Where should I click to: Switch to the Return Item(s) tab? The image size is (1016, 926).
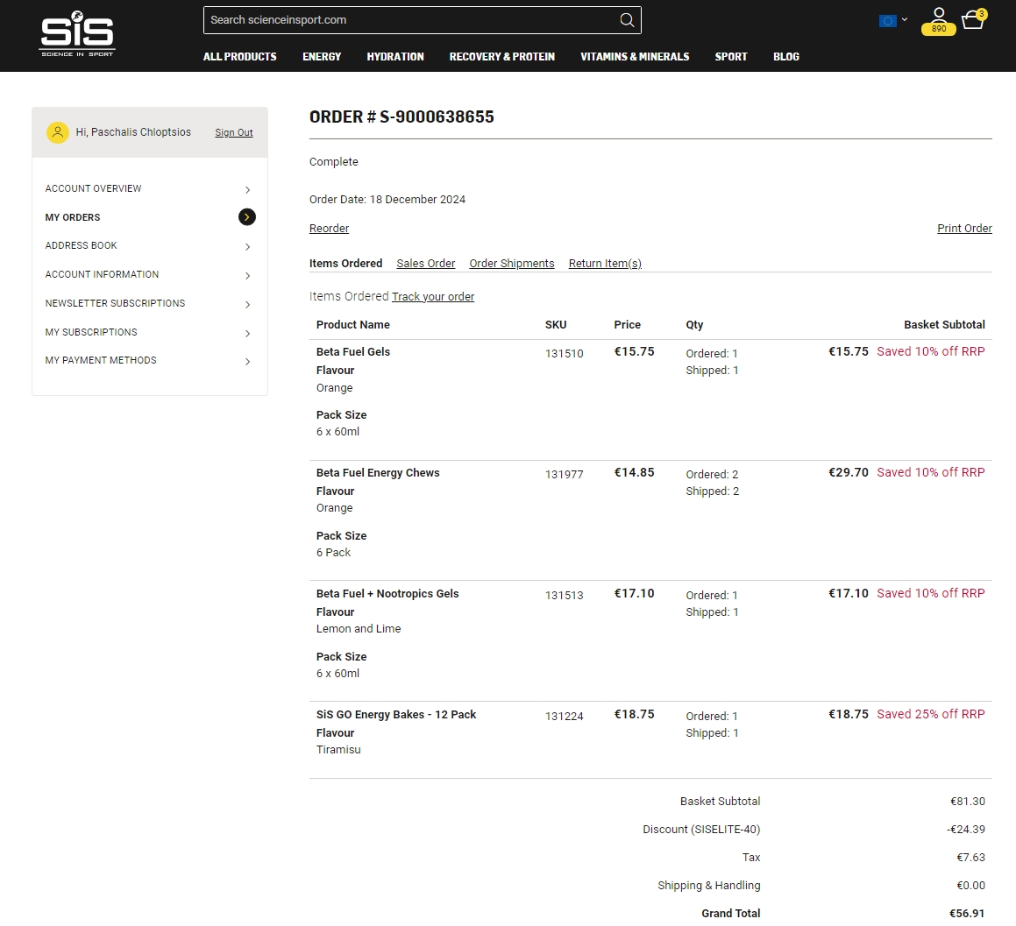click(x=605, y=264)
